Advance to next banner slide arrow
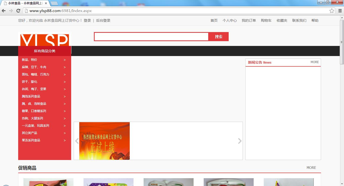The height and width of the screenshot is (186, 344). [x=240, y=141]
